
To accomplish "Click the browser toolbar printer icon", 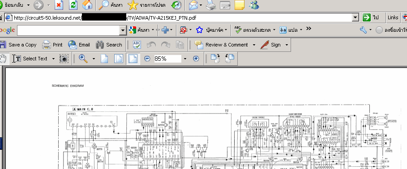I will [211, 5].
